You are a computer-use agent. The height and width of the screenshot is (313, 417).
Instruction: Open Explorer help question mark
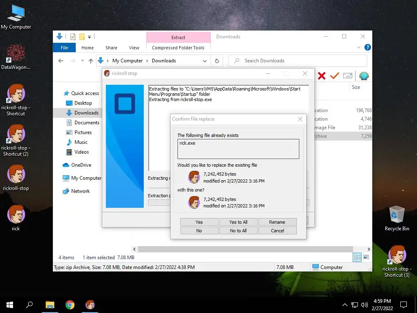(368, 47)
